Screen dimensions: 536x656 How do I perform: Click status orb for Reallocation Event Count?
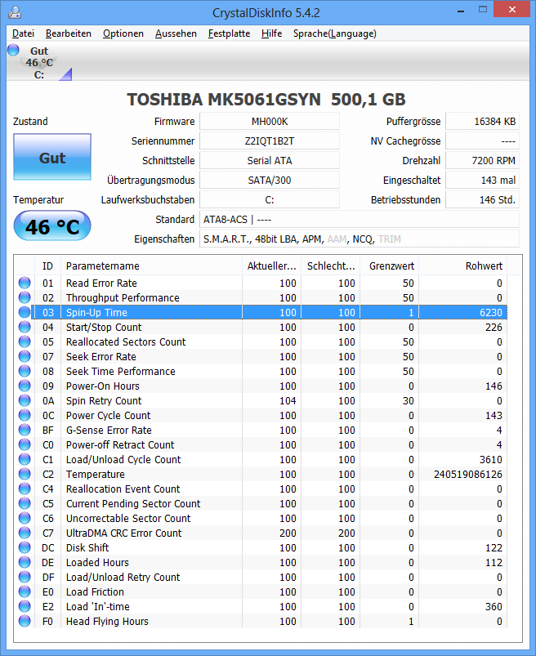pos(25,489)
